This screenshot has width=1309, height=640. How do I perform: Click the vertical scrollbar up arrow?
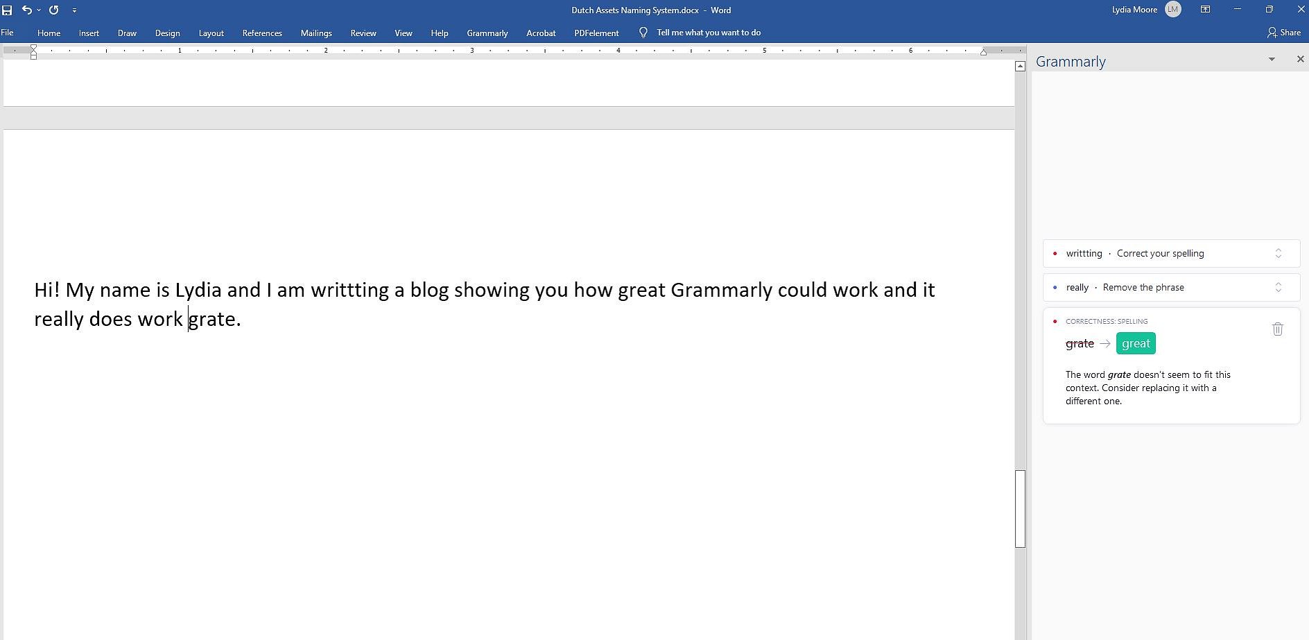tap(1020, 67)
